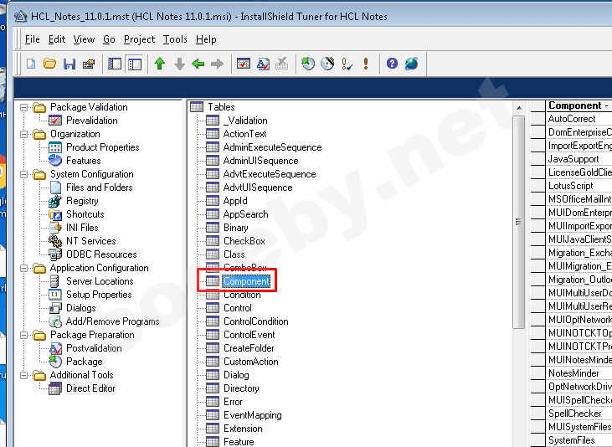612x447 pixels.
Task: Open the Files and Folders view
Action: click(x=99, y=188)
